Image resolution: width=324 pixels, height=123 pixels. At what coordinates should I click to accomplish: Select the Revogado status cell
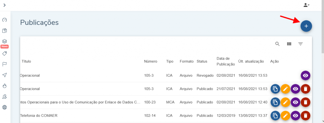[x=205, y=76]
